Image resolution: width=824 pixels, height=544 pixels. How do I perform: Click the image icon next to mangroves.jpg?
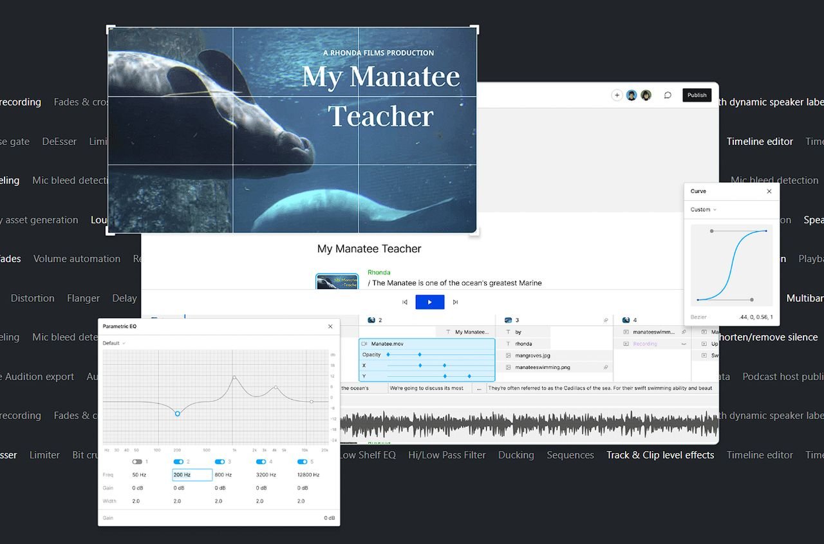point(508,355)
